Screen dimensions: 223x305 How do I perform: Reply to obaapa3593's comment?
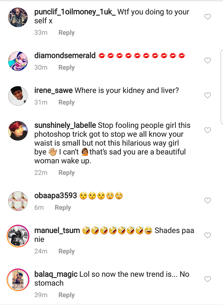tap(62, 207)
